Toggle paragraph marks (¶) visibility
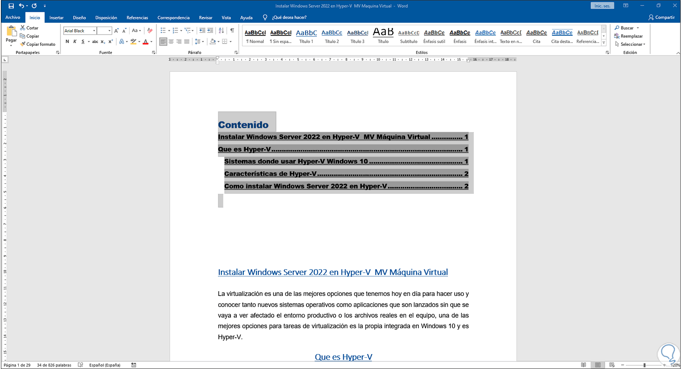 pos(232,30)
